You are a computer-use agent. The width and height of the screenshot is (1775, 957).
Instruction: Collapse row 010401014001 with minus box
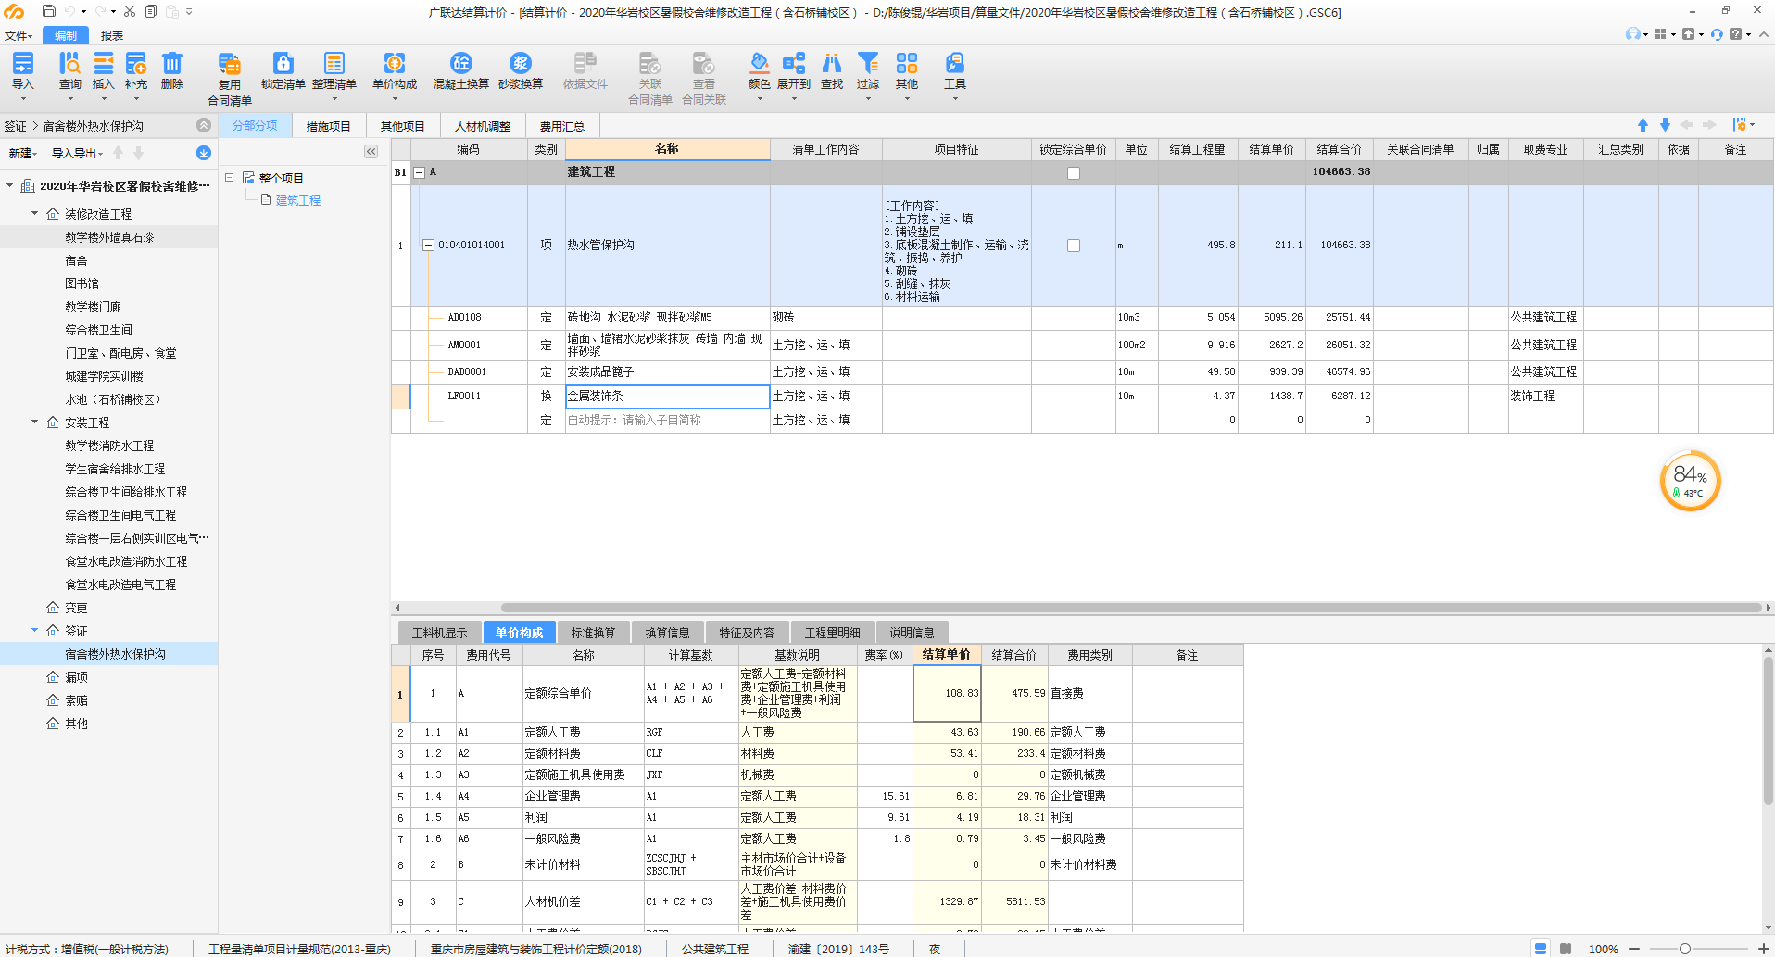click(x=429, y=246)
